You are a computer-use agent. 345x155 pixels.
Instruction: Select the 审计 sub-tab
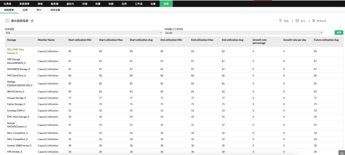coord(39,10)
